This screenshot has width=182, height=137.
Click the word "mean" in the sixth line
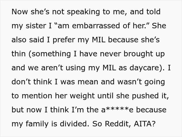88,82
